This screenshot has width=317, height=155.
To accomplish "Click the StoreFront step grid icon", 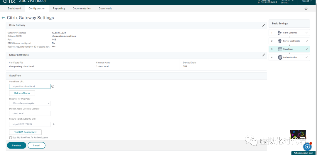I will pyautogui.click(x=280, y=49).
